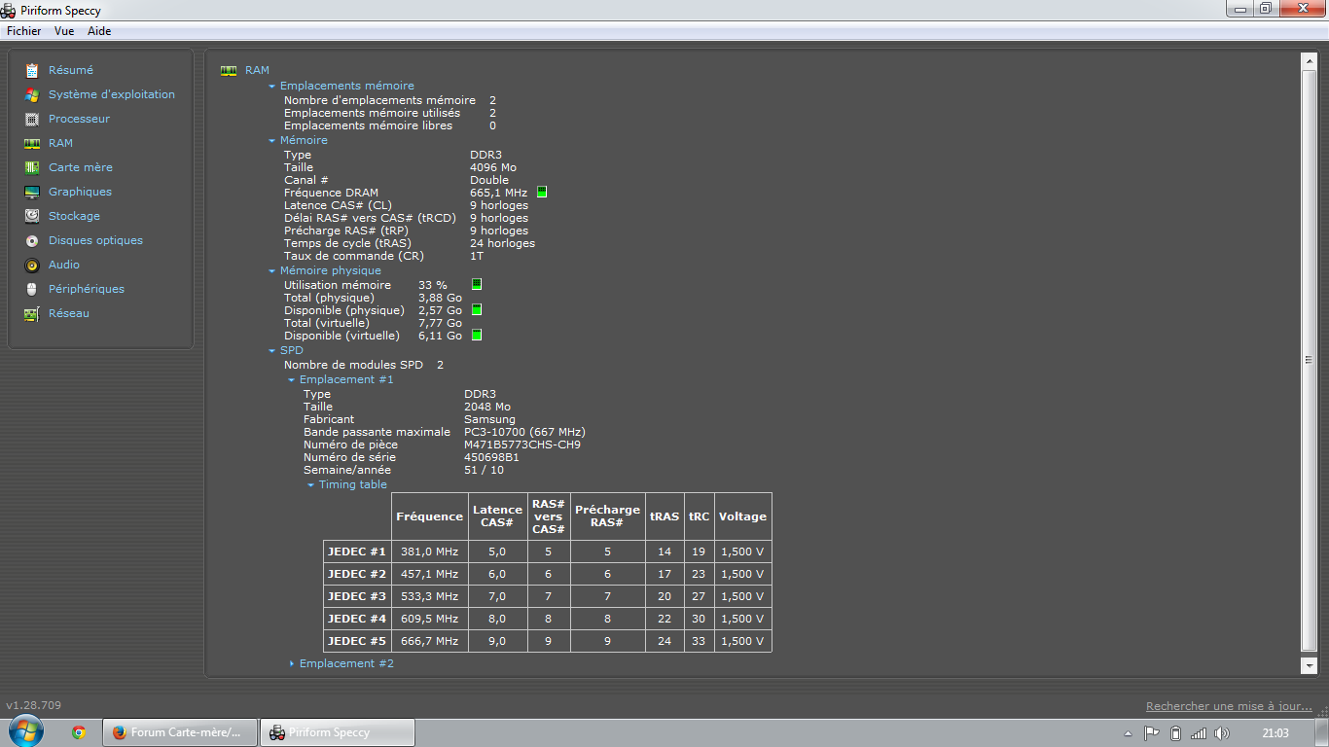
Task: Click PC3-10700 (667 MHz) bandwidth value
Action: (x=524, y=432)
